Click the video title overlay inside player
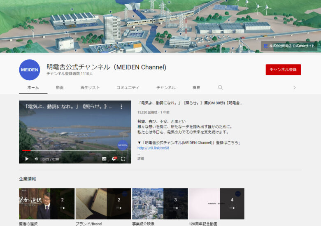Image resolution: width=321 pixels, height=226 pixels. [x=68, y=107]
